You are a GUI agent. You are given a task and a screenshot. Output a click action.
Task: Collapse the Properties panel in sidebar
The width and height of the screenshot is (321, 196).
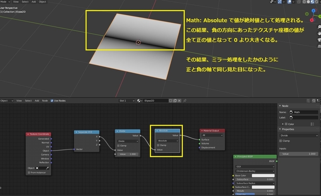(280, 129)
